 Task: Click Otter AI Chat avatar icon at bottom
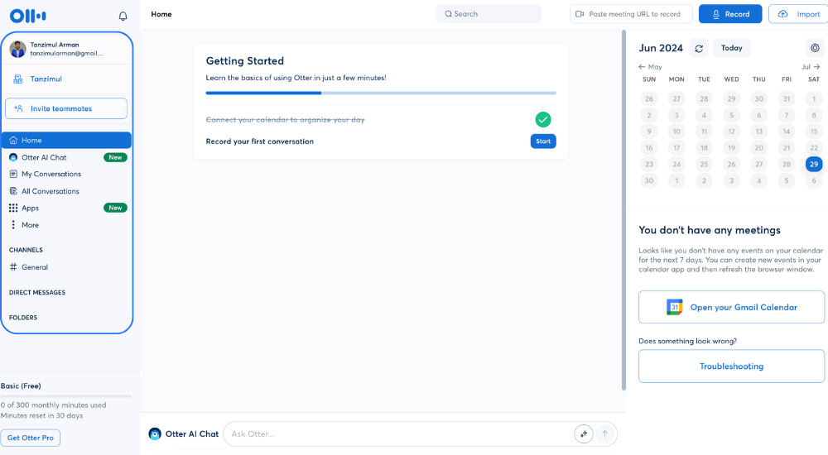155,433
